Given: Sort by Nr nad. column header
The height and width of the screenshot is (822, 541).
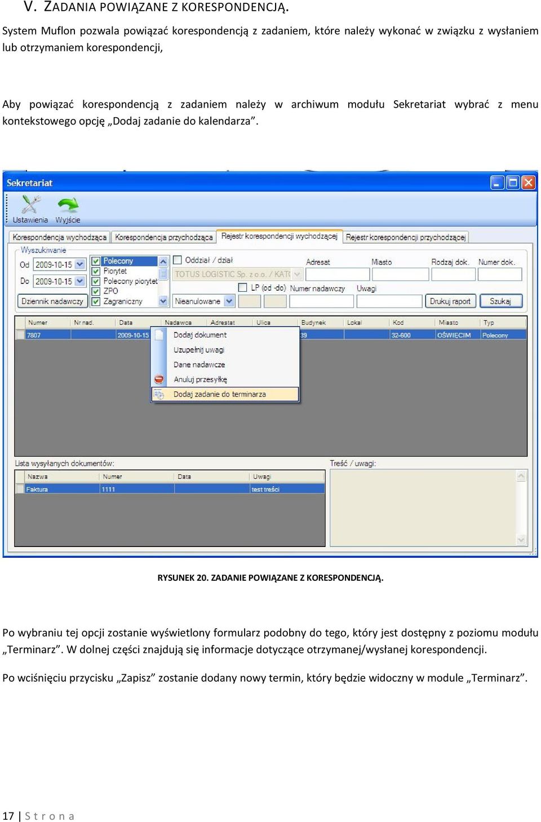Looking at the screenshot, I should point(94,322).
